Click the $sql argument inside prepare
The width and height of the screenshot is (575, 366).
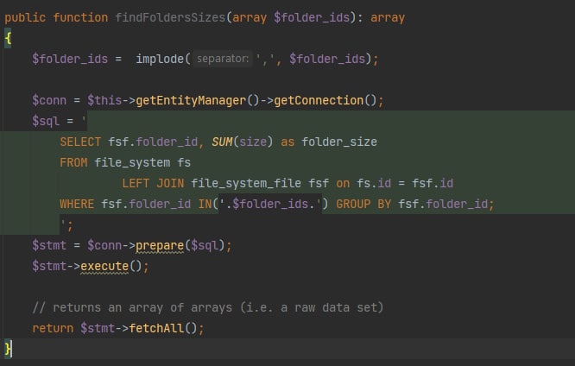point(205,245)
